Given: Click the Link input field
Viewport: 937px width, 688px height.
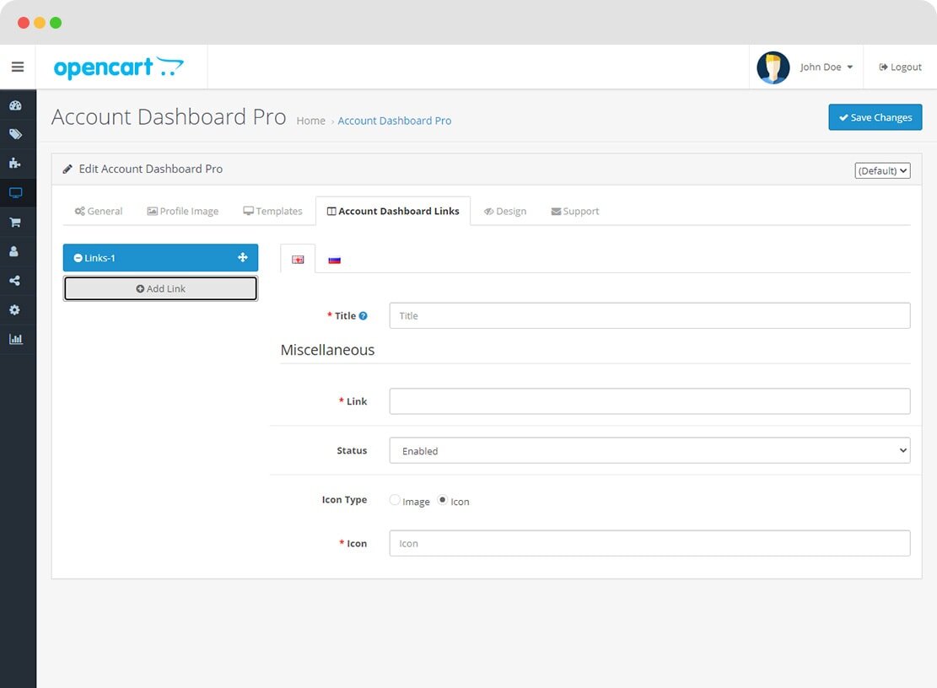Looking at the screenshot, I should [x=649, y=401].
